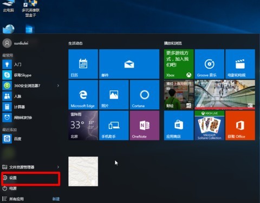The width and height of the screenshot is (260, 203).
Task: Open the Get Office (获取 Office) tile
Action: (240, 126)
